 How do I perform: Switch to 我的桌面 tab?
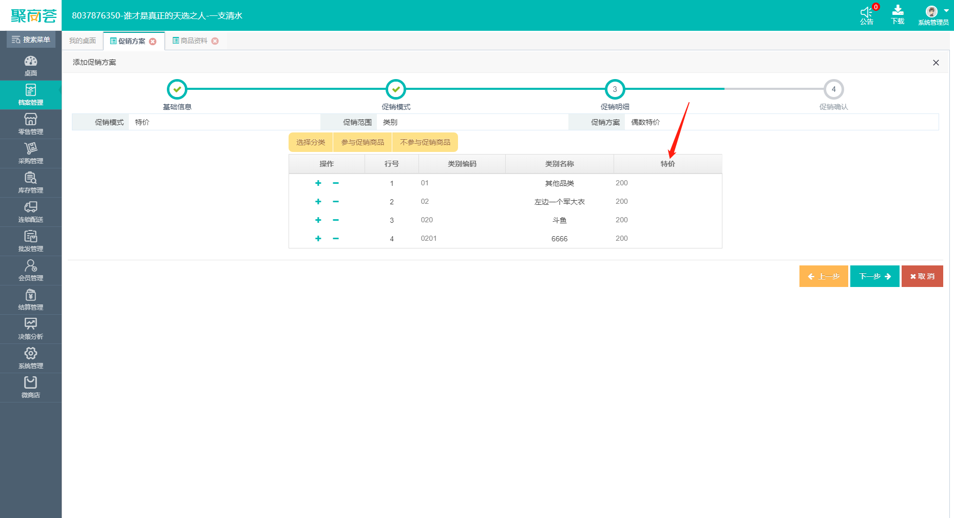[83, 41]
